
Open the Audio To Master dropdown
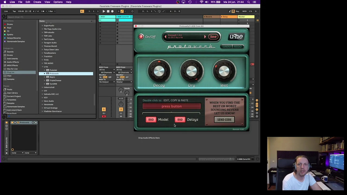(124, 82)
